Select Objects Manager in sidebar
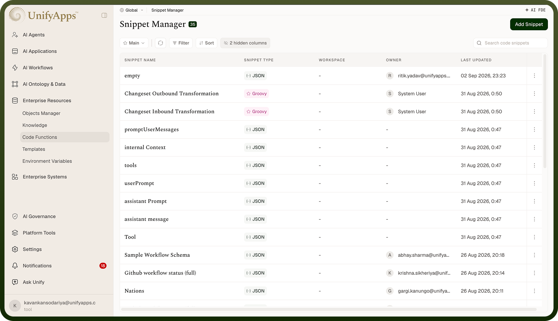The height and width of the screenshot is (321, 558). pyautogui.click(x=41, y=113)
